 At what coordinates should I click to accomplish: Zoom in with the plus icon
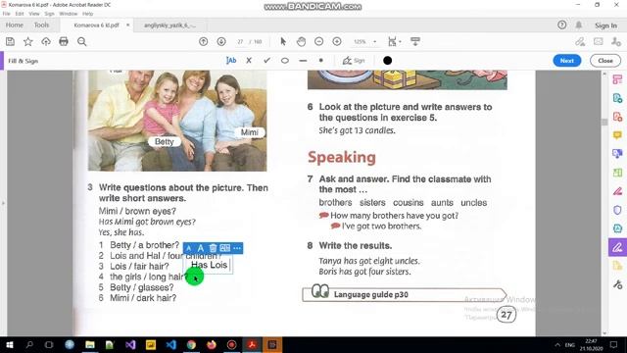337,41
